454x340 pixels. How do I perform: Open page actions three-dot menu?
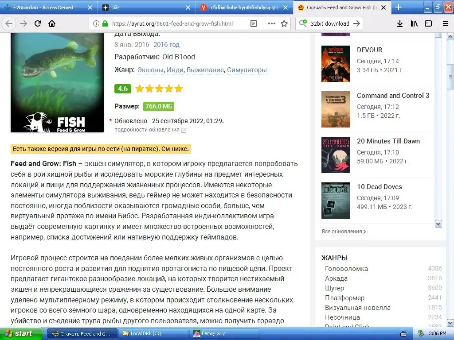[272, 24]
